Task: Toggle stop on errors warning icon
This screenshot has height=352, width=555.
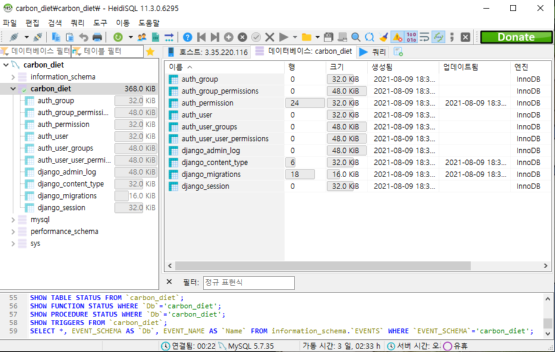Action: point(397,37)
